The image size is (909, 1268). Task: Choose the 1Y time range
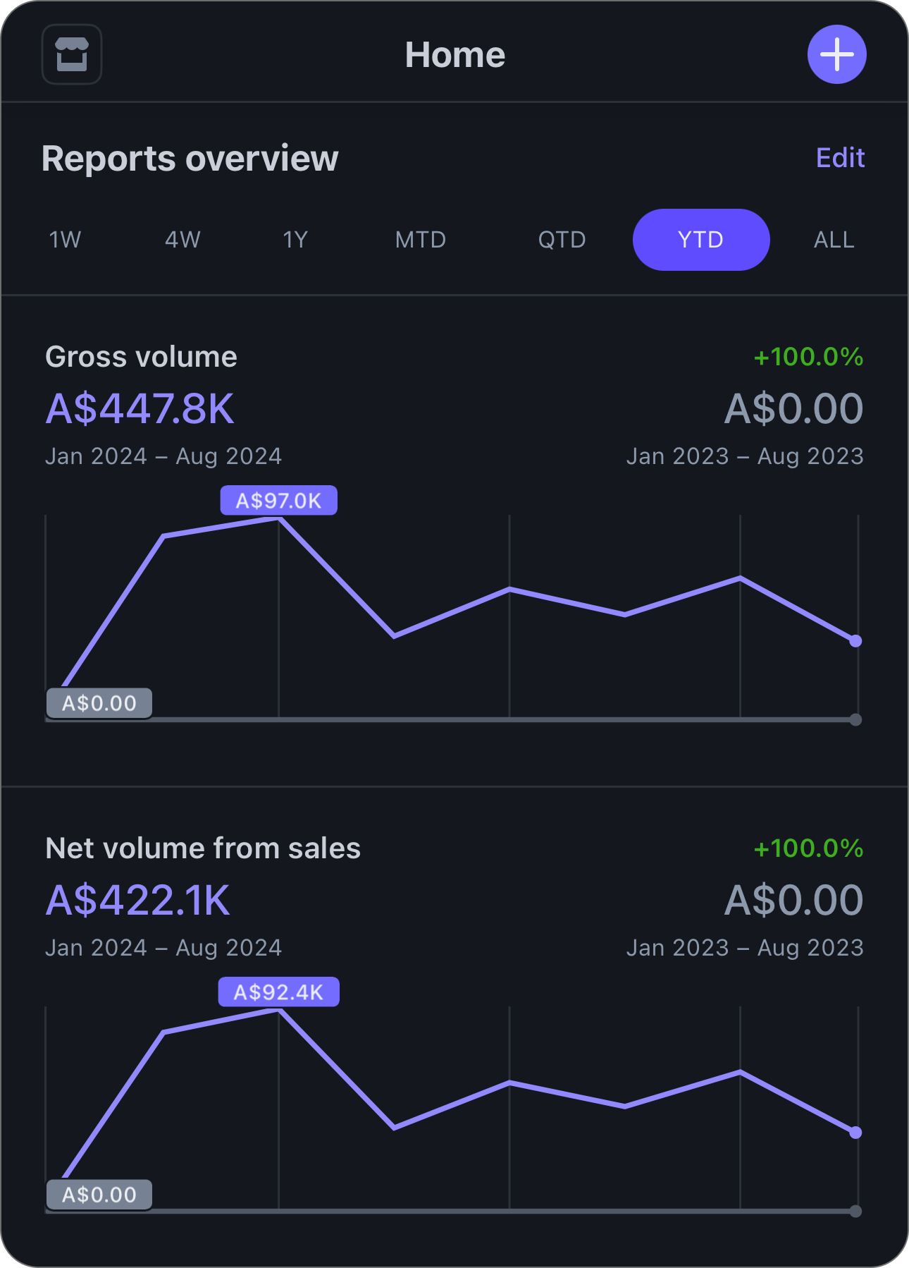click(x=295, y=240)
